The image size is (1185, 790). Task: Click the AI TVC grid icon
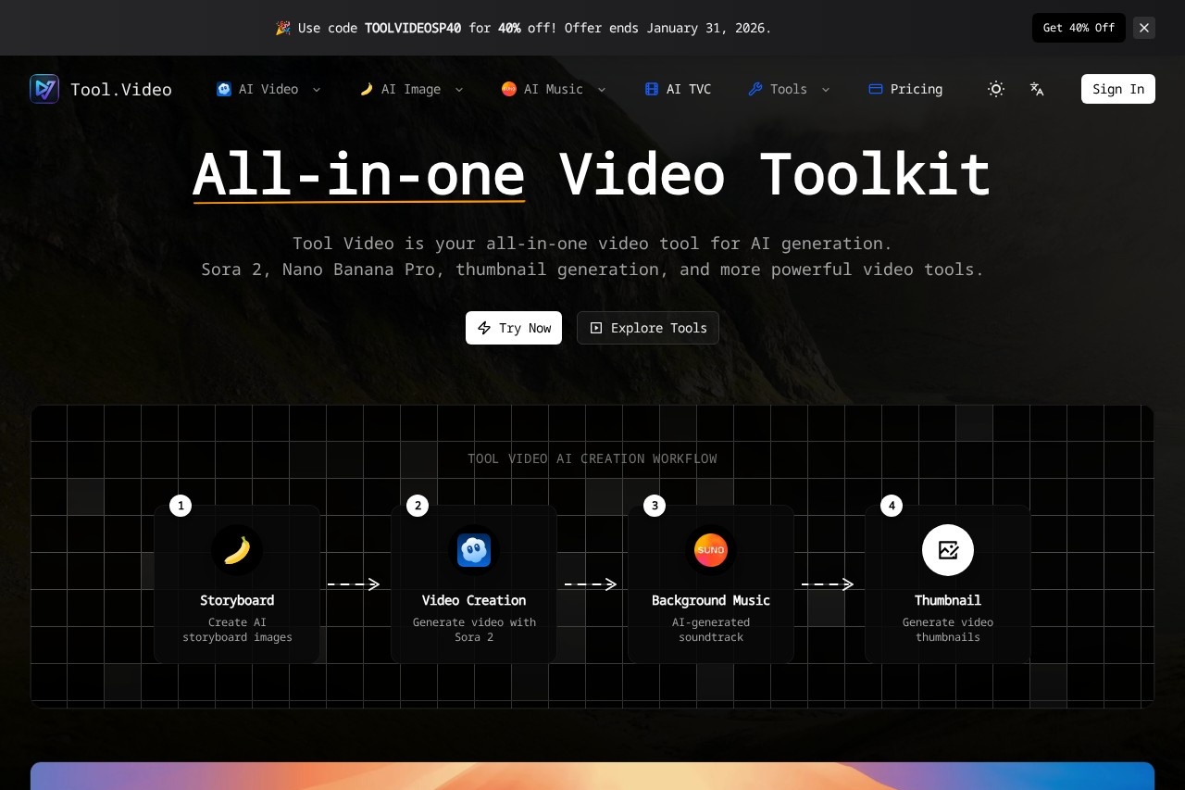tap(653, 89)
